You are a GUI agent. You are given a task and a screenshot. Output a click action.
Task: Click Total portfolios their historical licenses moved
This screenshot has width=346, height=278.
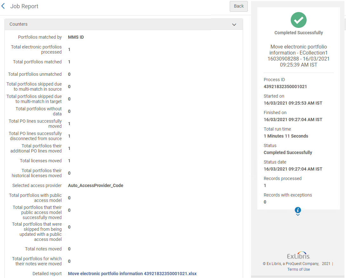37,173
